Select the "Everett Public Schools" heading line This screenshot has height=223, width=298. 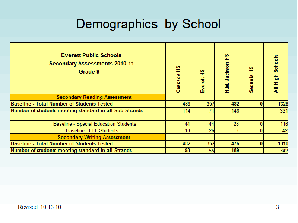pyautogui.click(x=91, y=55)
